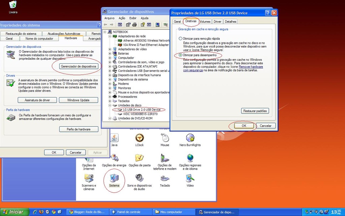This screenshot has width=345, height=216.
Task: Open Opções regionais e de idioma icon
Action: pos(190,162)
